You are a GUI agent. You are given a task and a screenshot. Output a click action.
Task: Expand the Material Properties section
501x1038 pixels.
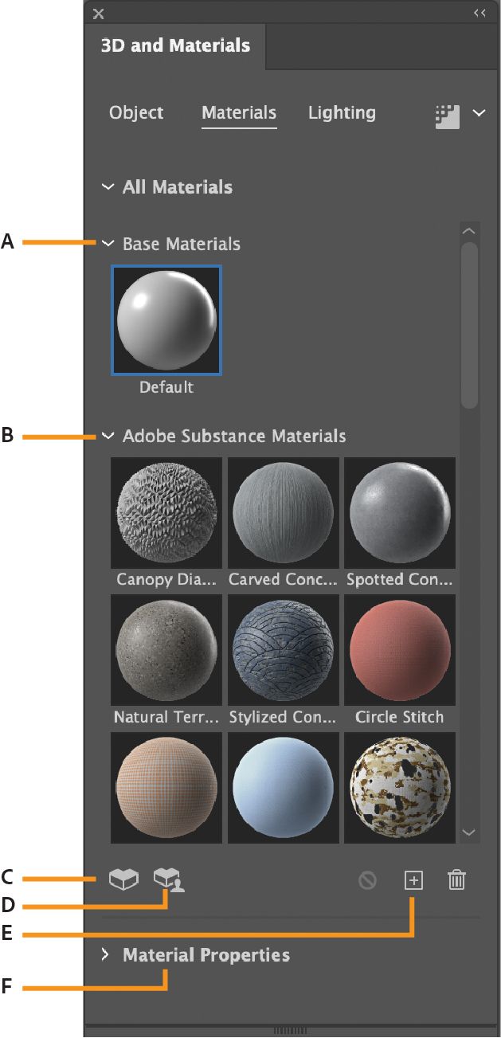[x=105, y=954]
